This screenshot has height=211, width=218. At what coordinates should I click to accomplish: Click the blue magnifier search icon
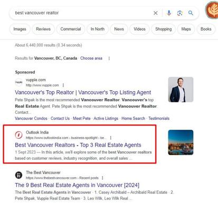[191, 13]
